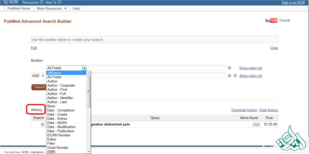Open the YouTube tutorial icon
This screenshot has height=154, width=309.
coord(271,20)
